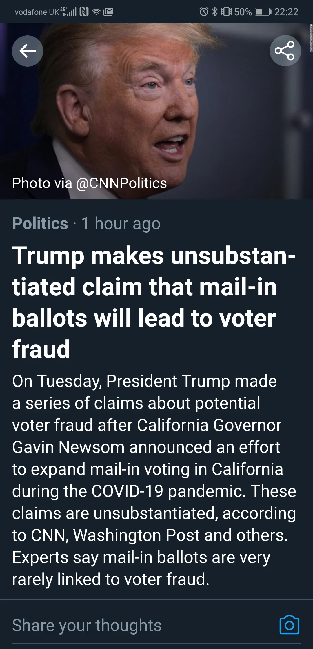Tap the Trump header photo
Viewport: 313px width, 649px height.
point(156,111)
